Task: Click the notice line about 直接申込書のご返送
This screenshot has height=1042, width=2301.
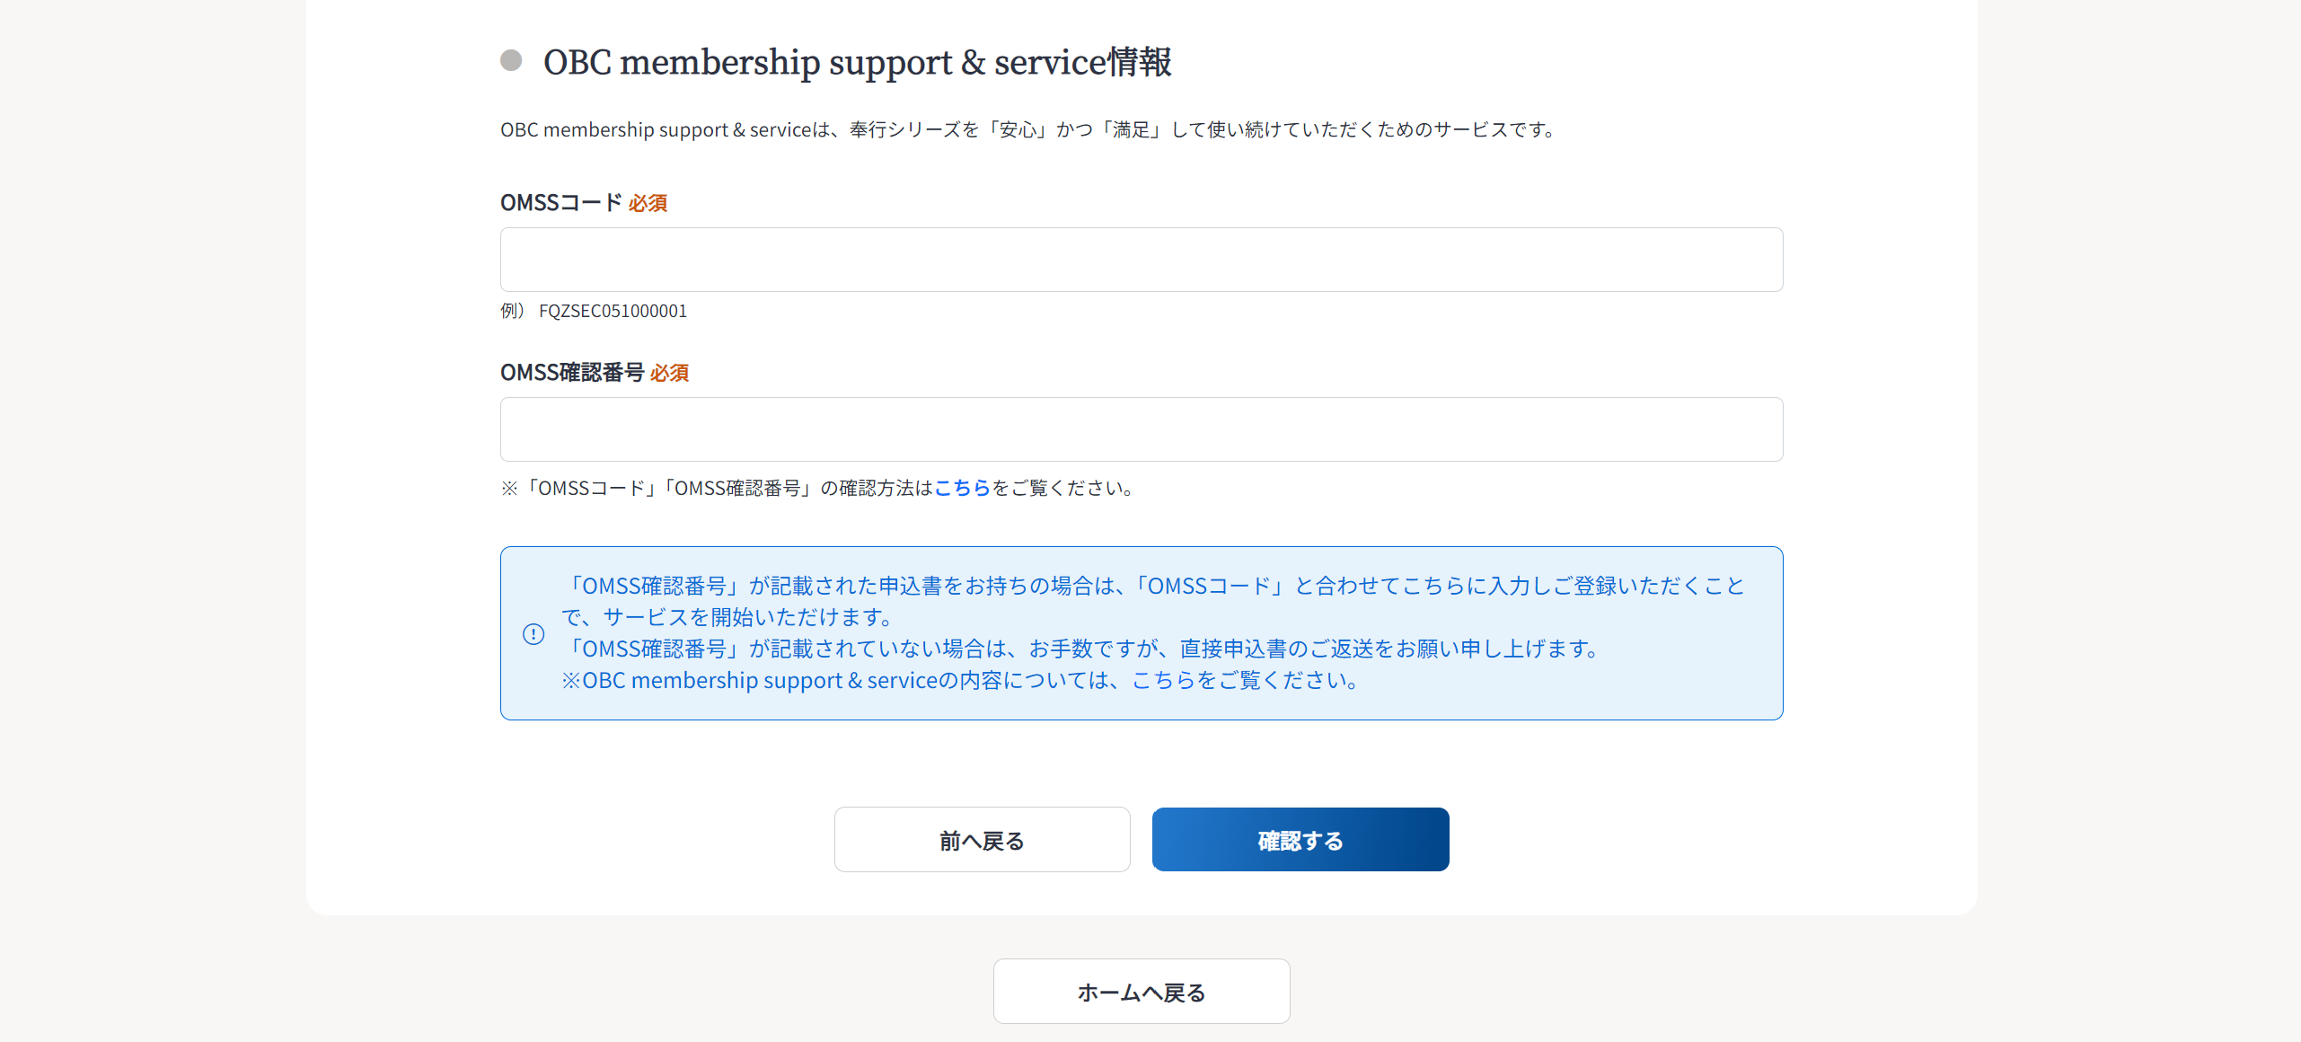Action: click(x=1081, y=649)
